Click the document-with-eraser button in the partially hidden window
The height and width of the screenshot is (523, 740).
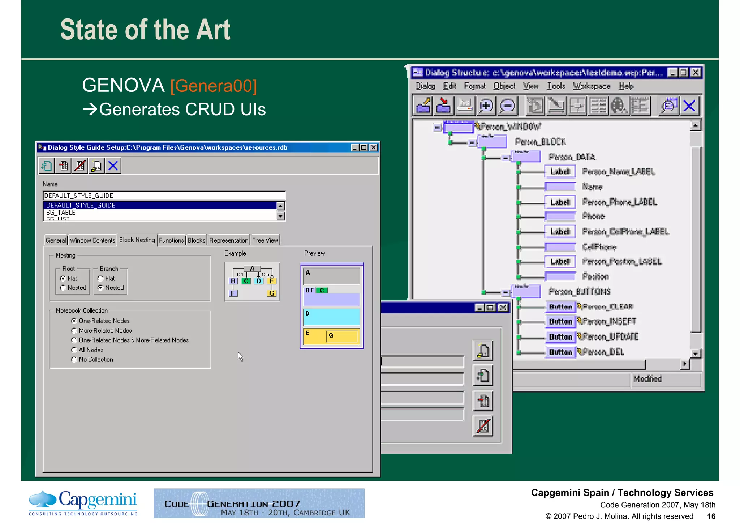point(483,351)
